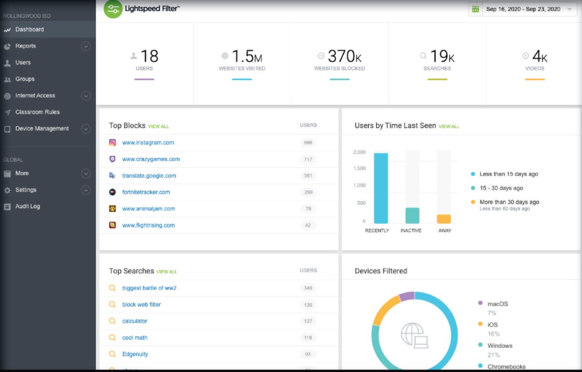Click the Instagram favicon in Top Blocks
The width and height of the screenshot is (582, 372).
[112, 142]
